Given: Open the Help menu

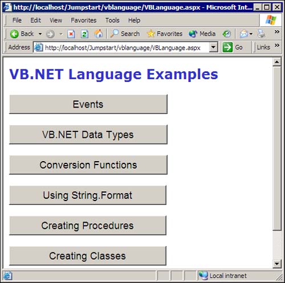Looking at the screenshot, I should pos(134,20).
